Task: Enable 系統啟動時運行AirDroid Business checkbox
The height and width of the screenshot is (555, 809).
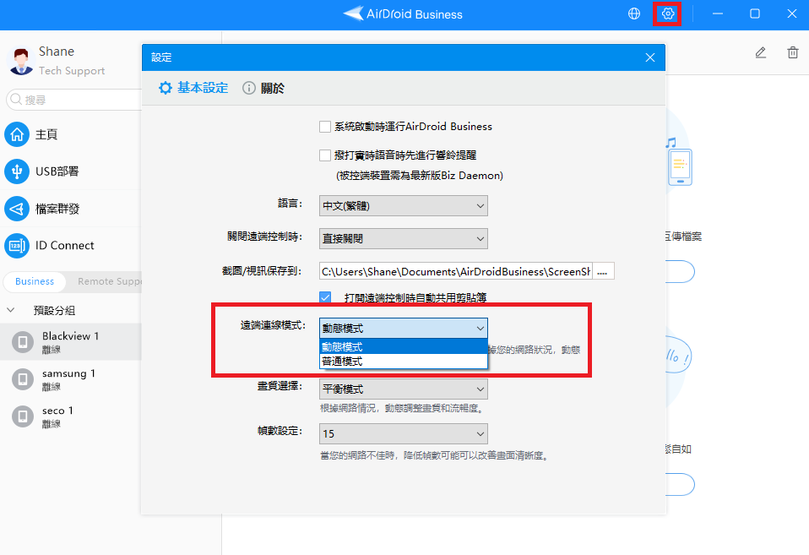Action: [325, 127]
